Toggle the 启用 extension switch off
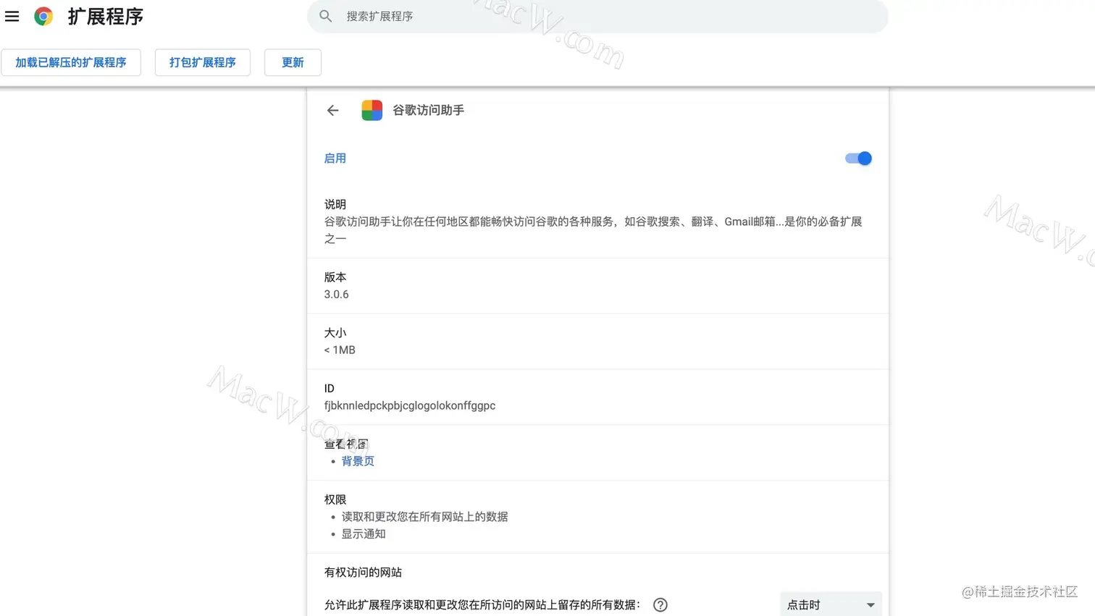The image size is (1095, 616). [858, 159]
